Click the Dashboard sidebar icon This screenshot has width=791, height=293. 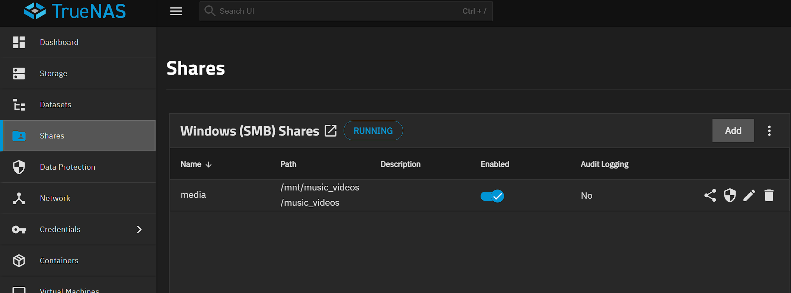(x=19, y=42)
